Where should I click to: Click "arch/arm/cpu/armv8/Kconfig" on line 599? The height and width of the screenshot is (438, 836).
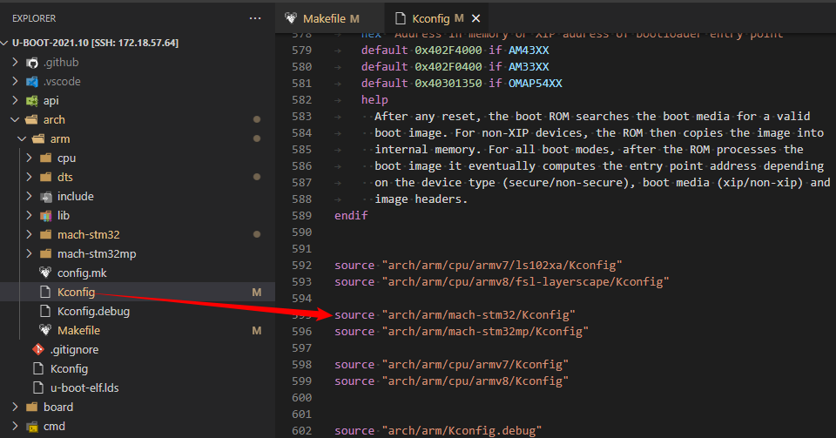(475, 381)
